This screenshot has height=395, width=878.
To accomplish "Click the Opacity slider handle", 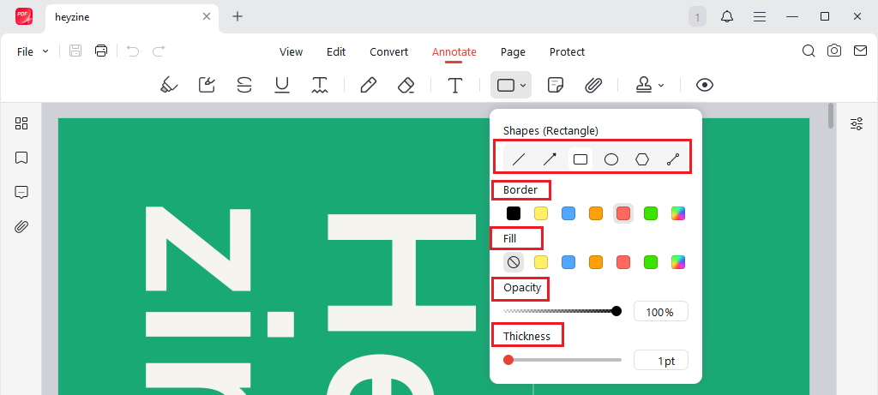I will (616, 311).
